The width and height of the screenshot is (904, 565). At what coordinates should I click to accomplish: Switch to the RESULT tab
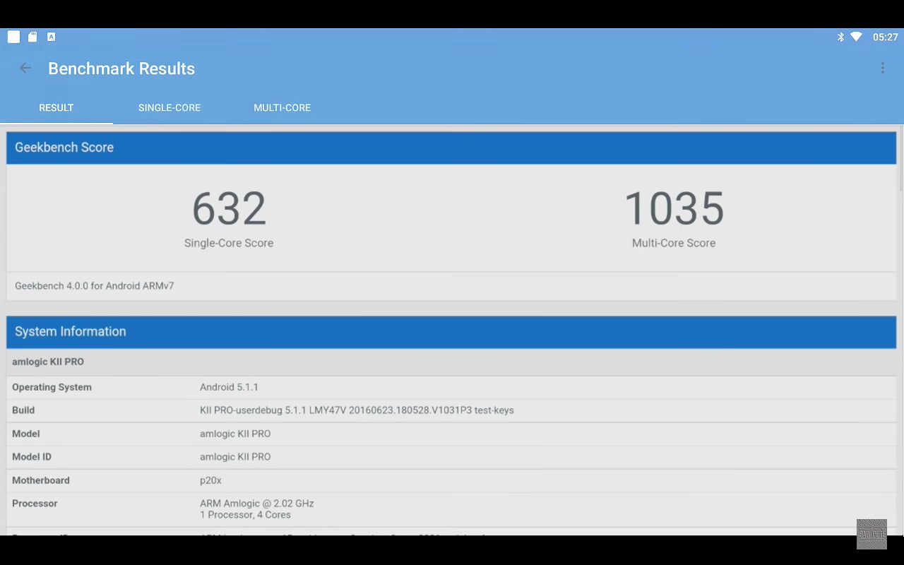coord(56,108)
